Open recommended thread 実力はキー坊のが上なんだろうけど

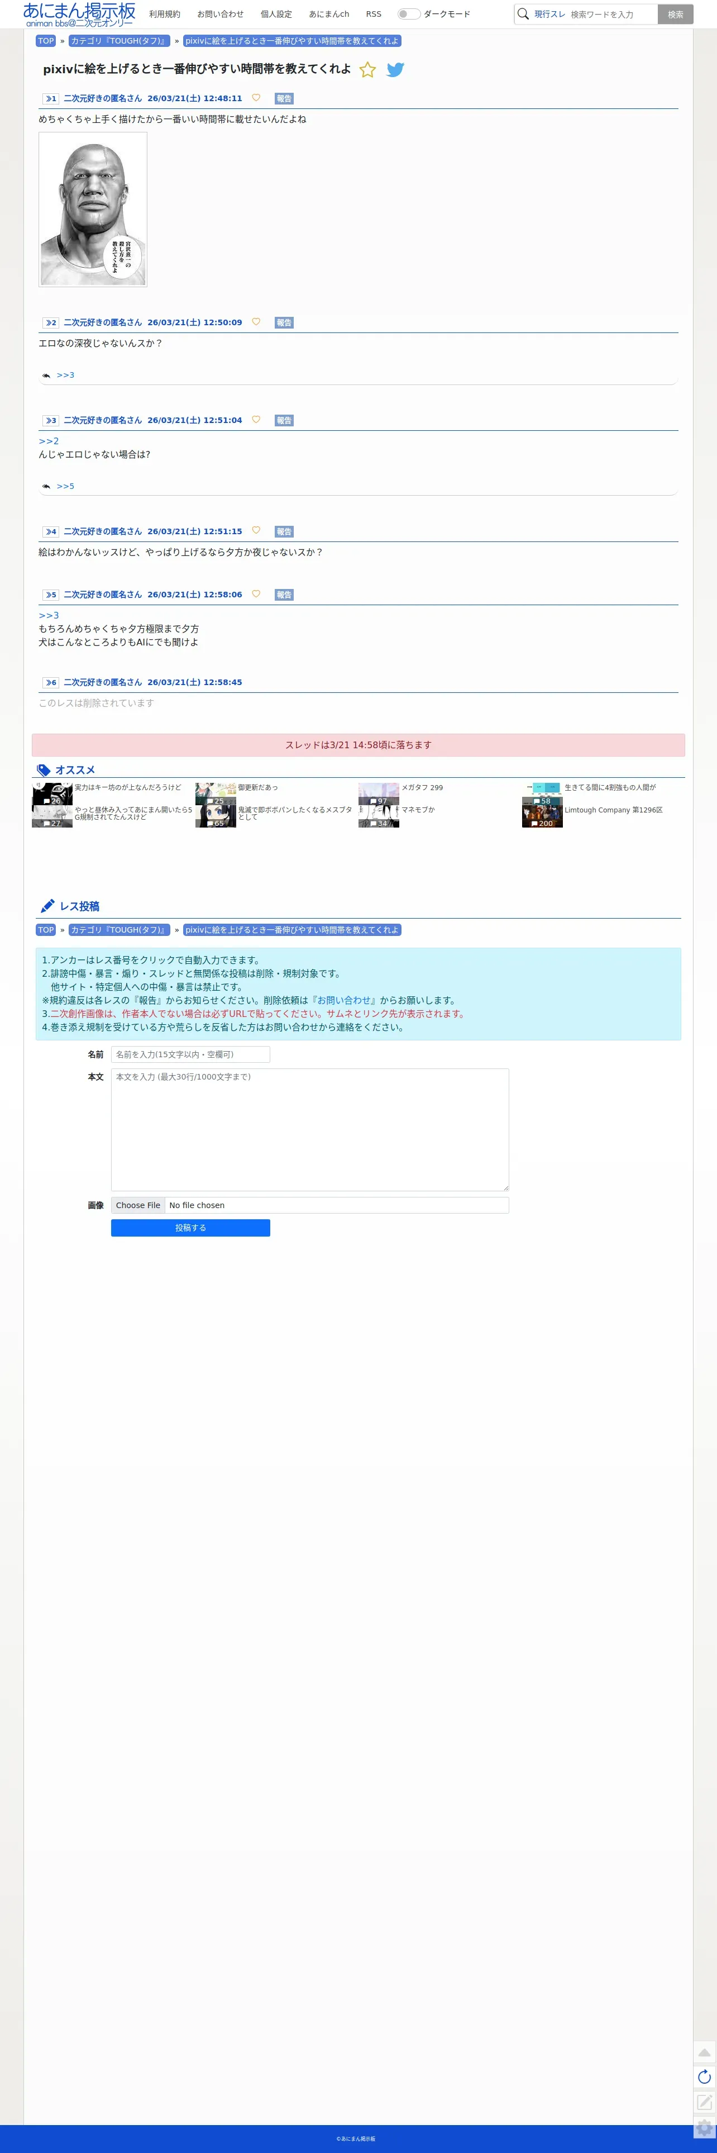pyautogui.click(x=128, y=787)
